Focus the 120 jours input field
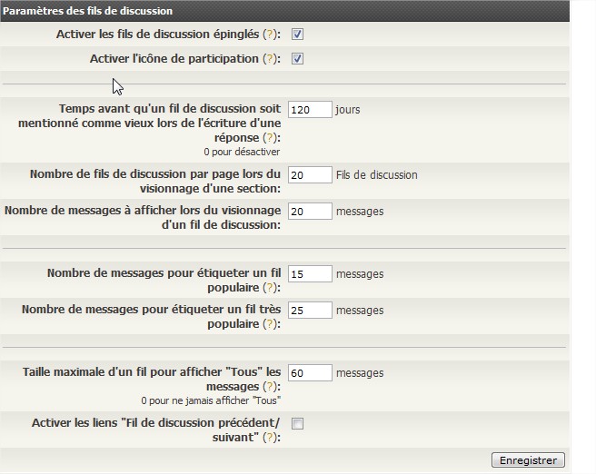This screenshot has height=474, width=596. [310, 109]
